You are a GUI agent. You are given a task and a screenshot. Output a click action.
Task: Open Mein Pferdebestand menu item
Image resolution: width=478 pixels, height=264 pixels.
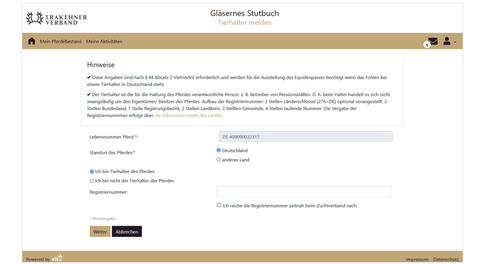(60, 41)
